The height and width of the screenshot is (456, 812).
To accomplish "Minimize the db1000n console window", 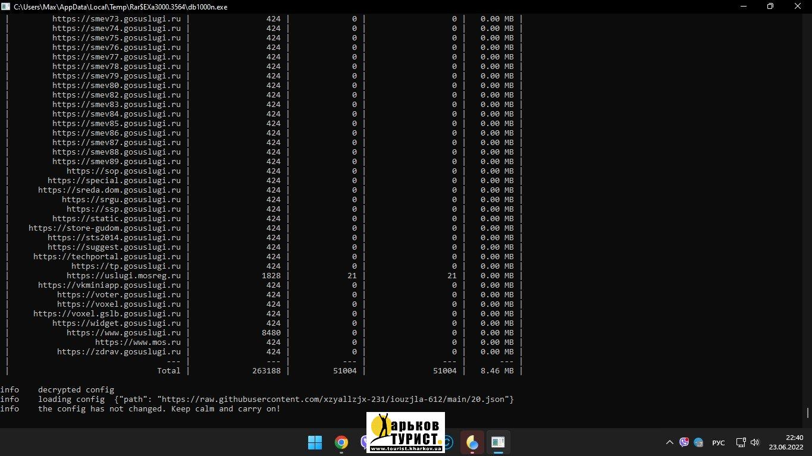I will click(x=742, y=7).
